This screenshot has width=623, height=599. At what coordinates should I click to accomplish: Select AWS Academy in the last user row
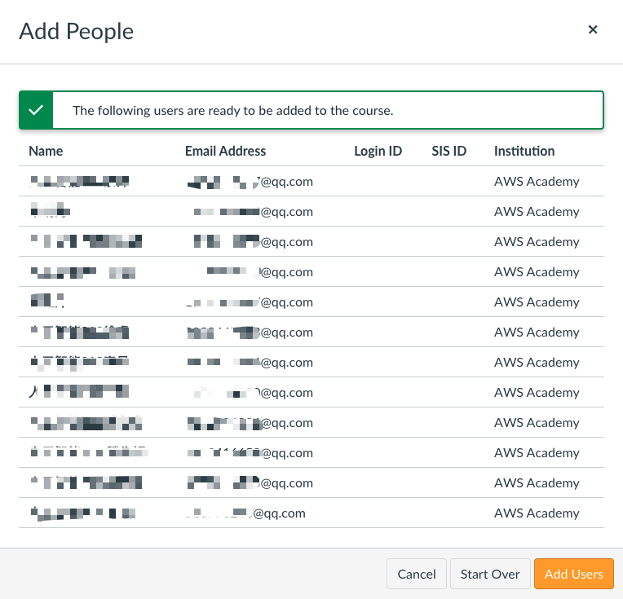537,513
